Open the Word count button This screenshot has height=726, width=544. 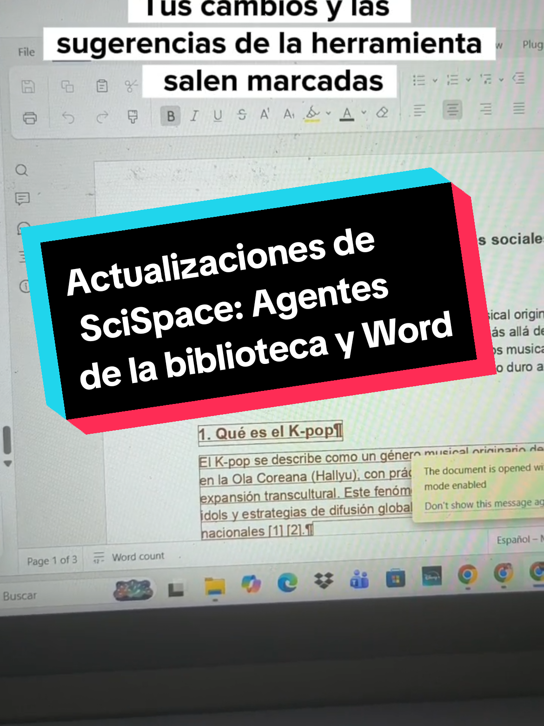tap(129, 557)
